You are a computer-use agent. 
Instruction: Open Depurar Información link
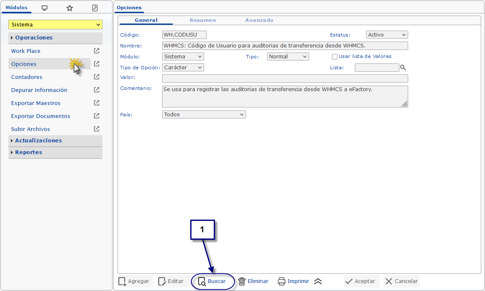pos(39,90)
